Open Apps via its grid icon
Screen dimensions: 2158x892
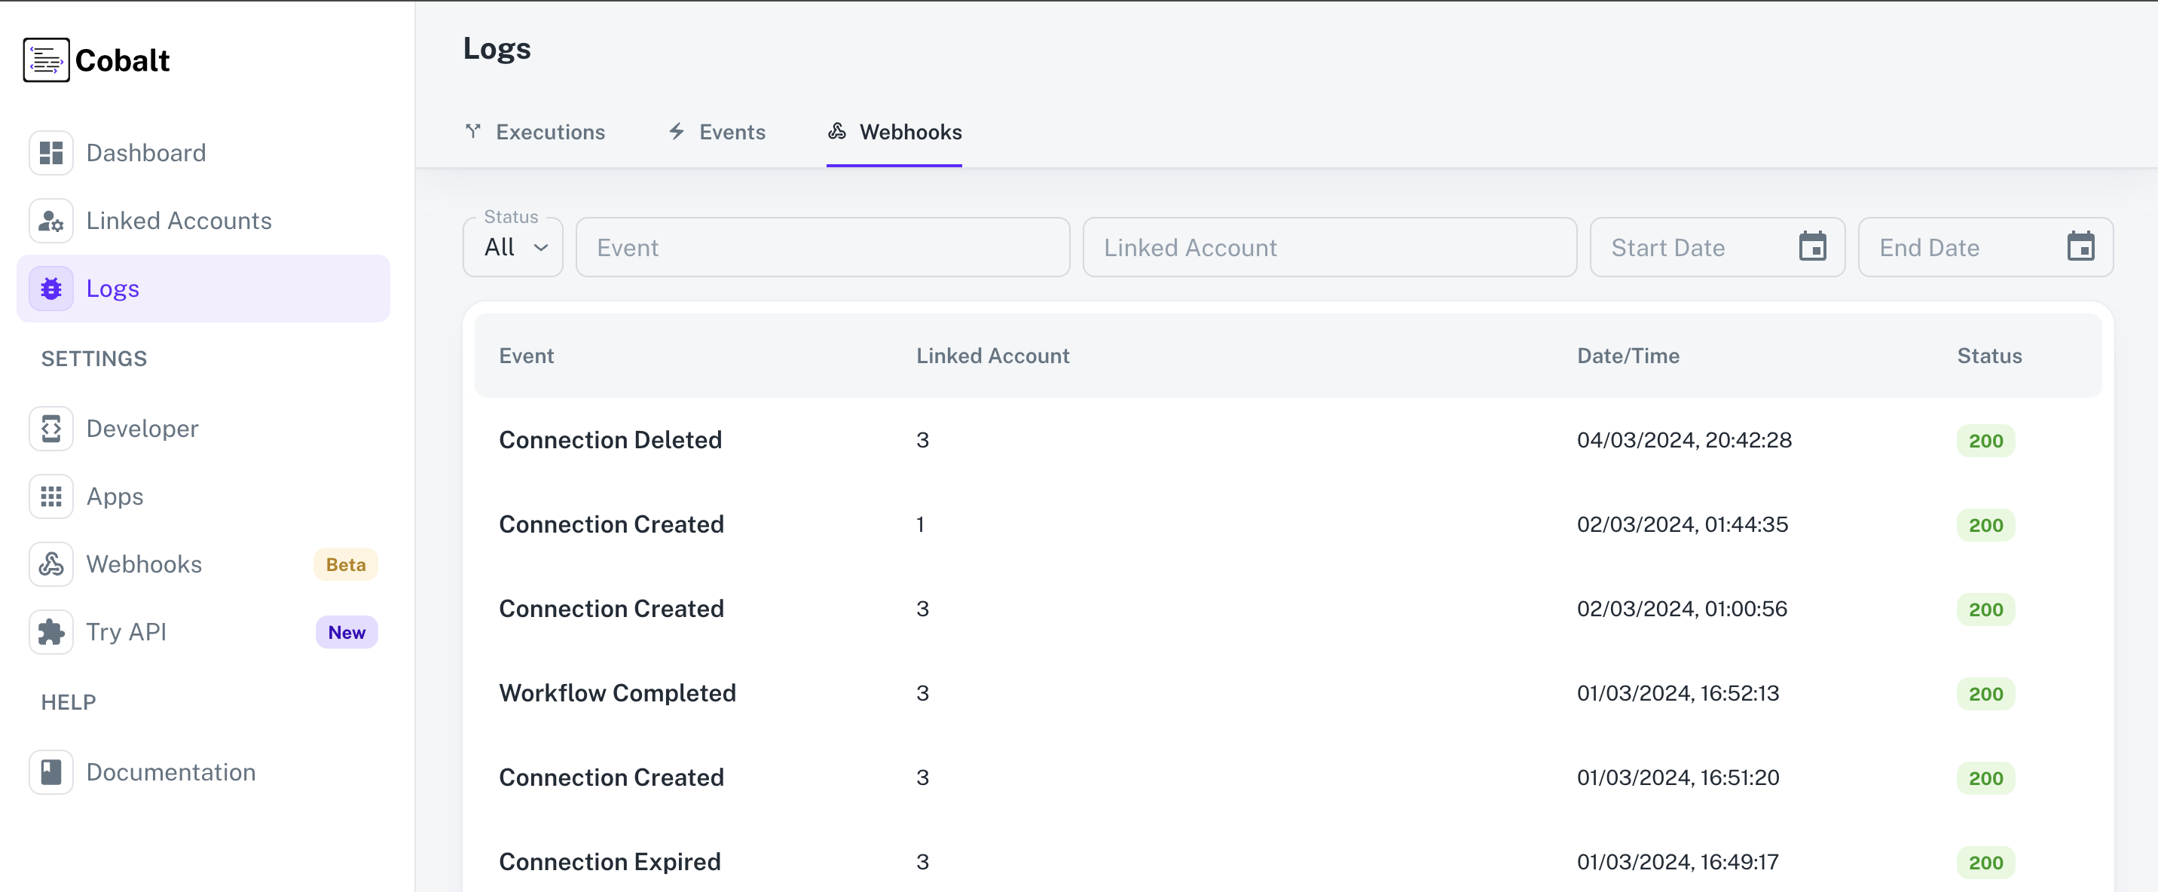tap(50, 496)
